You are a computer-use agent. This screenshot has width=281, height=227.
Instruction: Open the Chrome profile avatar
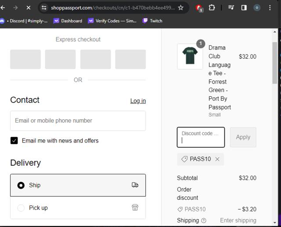(x=257, y=8)
